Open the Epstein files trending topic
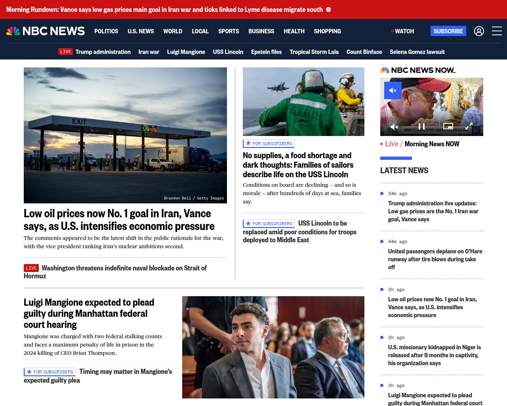Image resolution: width=507 pixels, height=406 pixels. (266, 52)
